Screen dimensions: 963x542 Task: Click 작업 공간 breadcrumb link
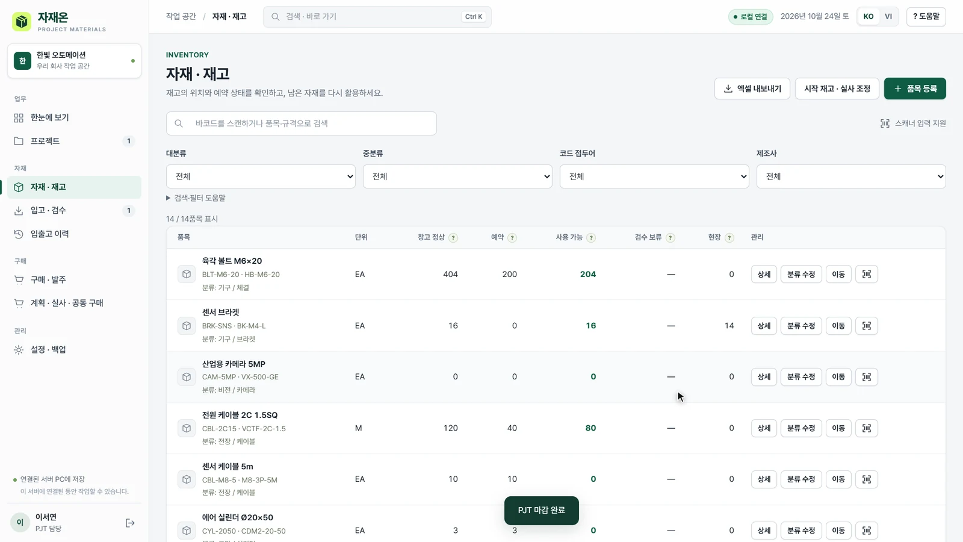pyautogui.click(x=181, y=16)
